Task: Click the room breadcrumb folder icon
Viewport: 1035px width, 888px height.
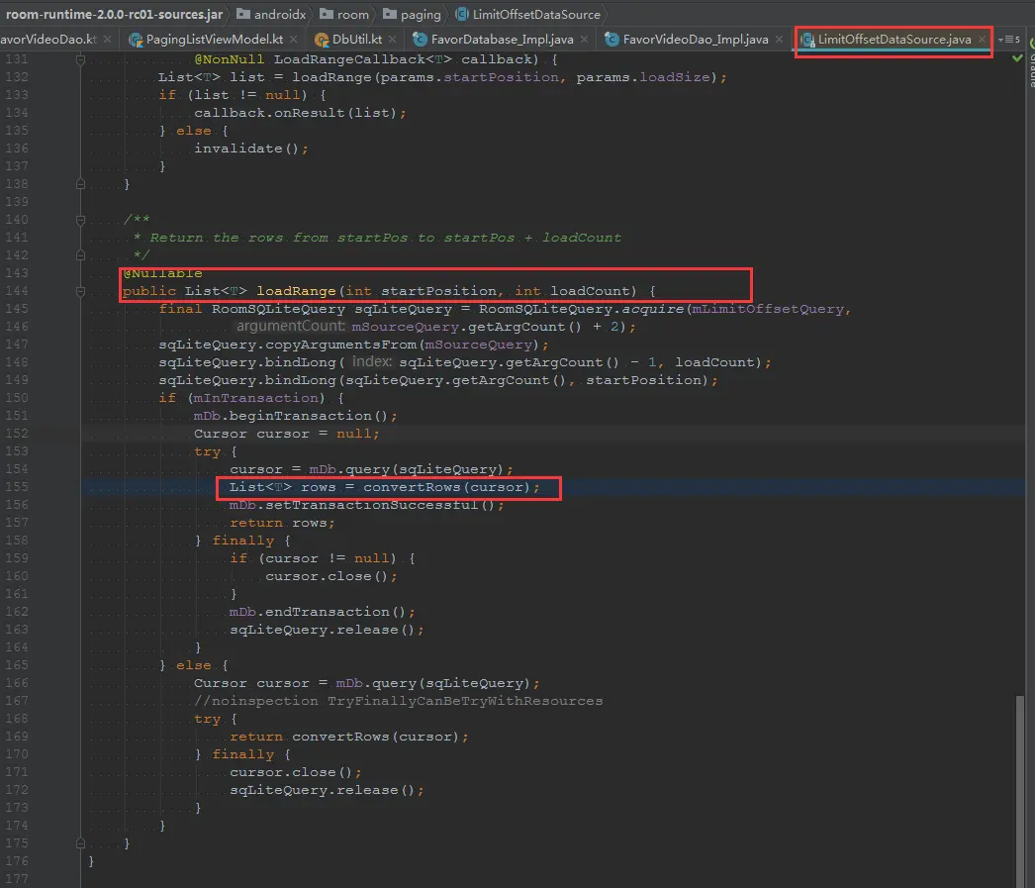Action: [327, 14]
